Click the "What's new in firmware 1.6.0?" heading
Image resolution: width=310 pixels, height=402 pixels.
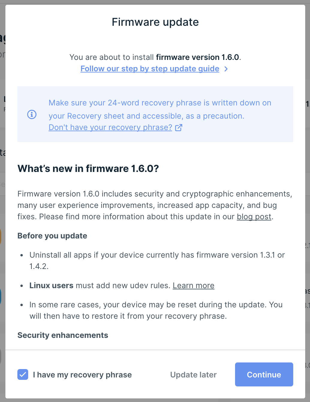tap(88, 169)
